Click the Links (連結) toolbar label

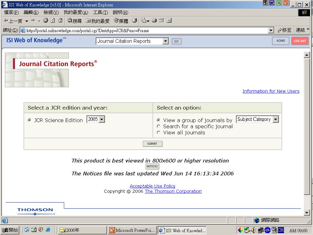point(300,30)
